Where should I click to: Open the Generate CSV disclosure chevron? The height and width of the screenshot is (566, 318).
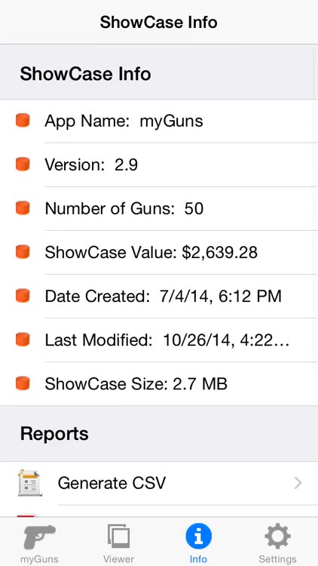(298, 483)
